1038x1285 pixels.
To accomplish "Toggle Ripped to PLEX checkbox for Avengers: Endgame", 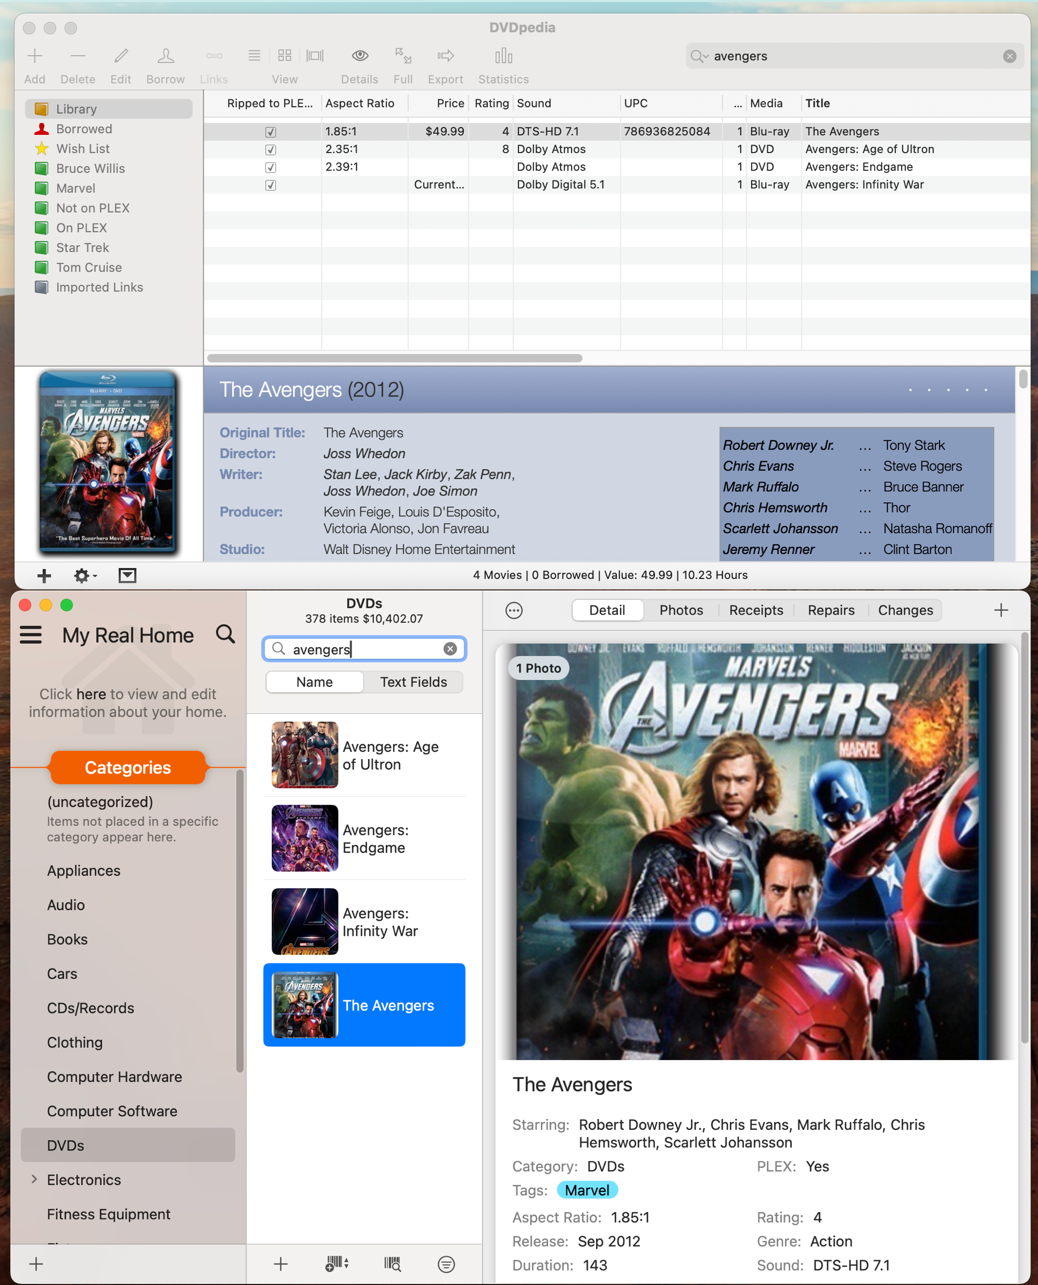I will [x=270, y=168].
